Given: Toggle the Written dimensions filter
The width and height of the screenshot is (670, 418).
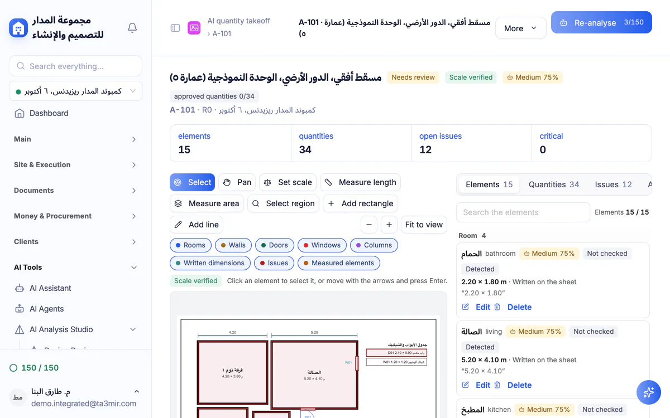Looking at the screenshot, I should pyautogui.click(x=210, y=263).
